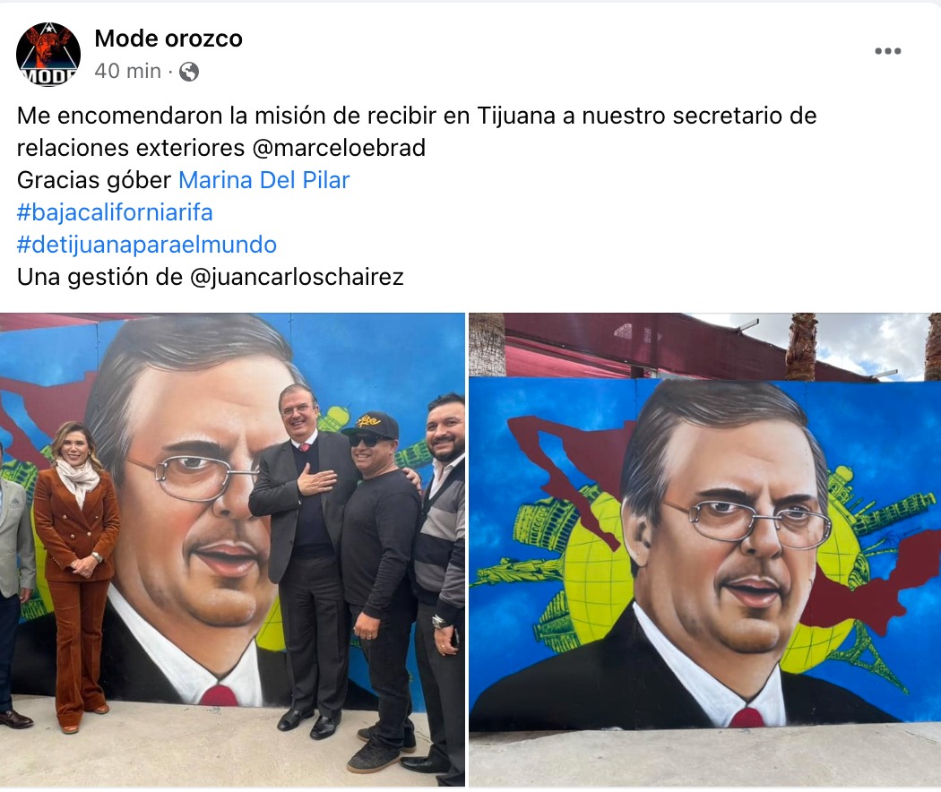Screen dimensions: 941x792
Task: Follow the Marina Del Pilar tagged link
Action: [264, 180]
